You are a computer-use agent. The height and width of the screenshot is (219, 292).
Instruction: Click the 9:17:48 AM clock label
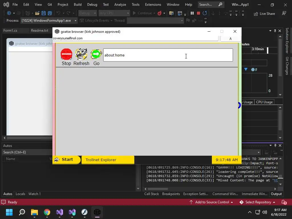coord(227,160)
